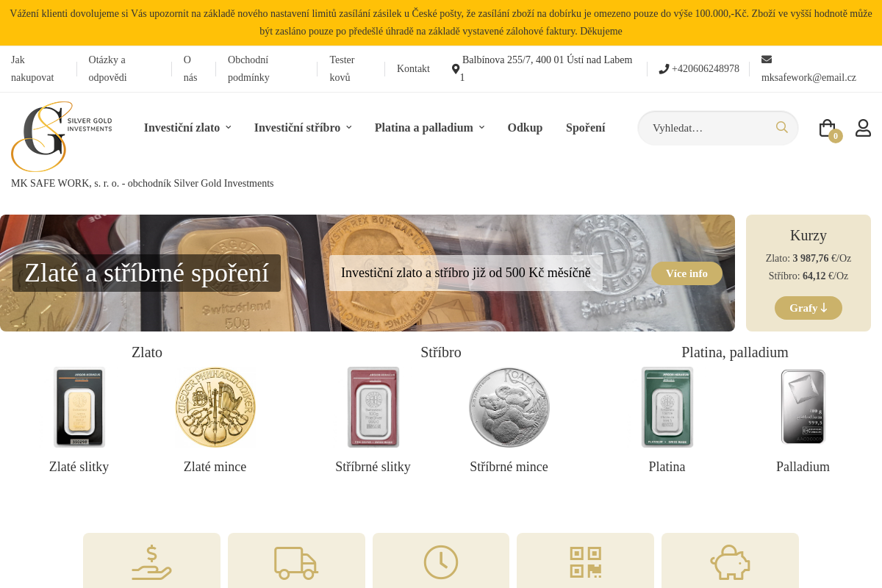Click the QR code icon tile
The image size is (882, 588).
(x=585, y=560)
